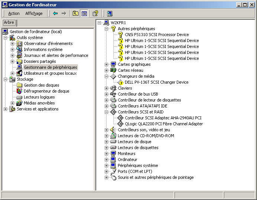
Task: Click the DELL PV-136T Changer Device warning icon
Action: point(120,82)
